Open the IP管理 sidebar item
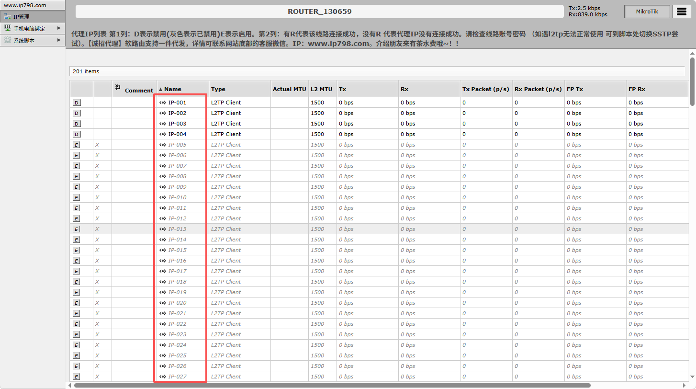The image size is (696, 389). point(33,17)
